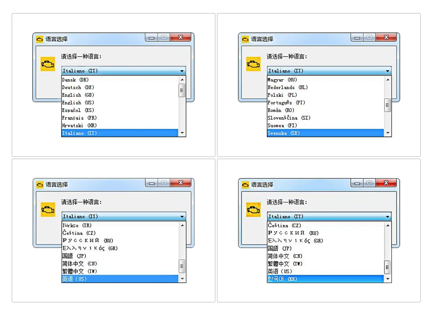Select highlighted 英语 (US) row
The height and width of the screenshot is (315, 432).
pos(120,279)
